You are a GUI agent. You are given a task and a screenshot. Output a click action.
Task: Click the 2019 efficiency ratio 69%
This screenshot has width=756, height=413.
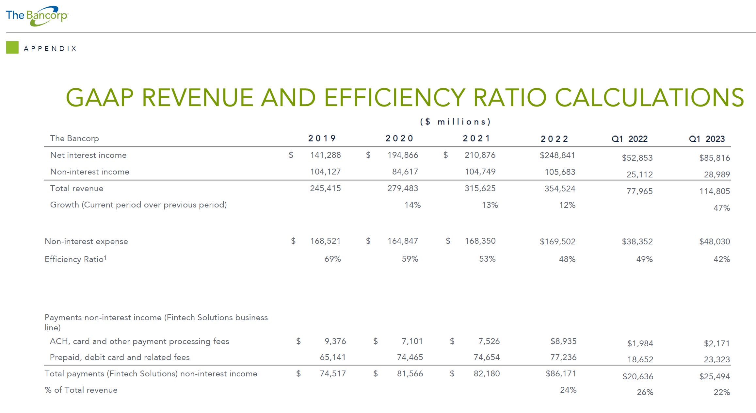(x=332, y=259)
